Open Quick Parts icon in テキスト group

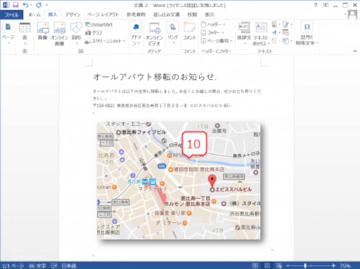(275, 24)
